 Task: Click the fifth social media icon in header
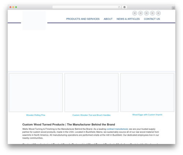coord(158,13)
